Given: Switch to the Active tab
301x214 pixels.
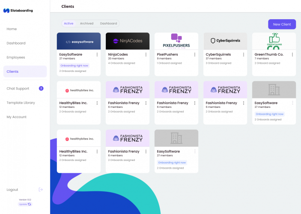Looking at the screenshot, I should (x=69, y=24).
